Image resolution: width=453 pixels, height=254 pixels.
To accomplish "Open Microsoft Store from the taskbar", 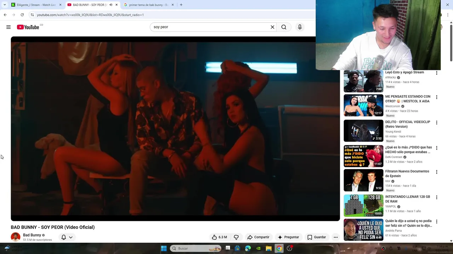I will [x=237, y=248].
